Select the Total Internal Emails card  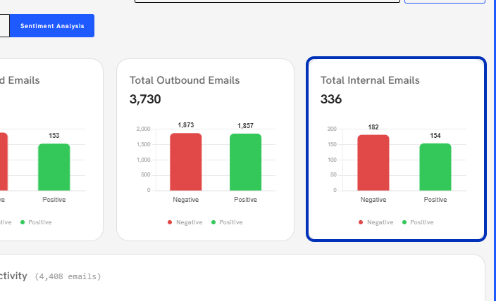[396, 149]
